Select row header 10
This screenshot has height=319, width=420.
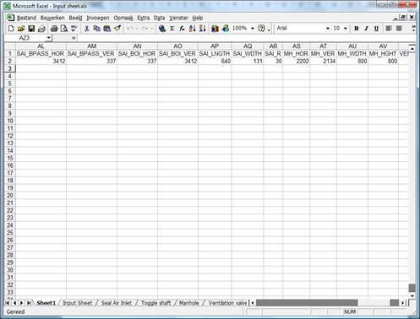(x=10, y=121)
